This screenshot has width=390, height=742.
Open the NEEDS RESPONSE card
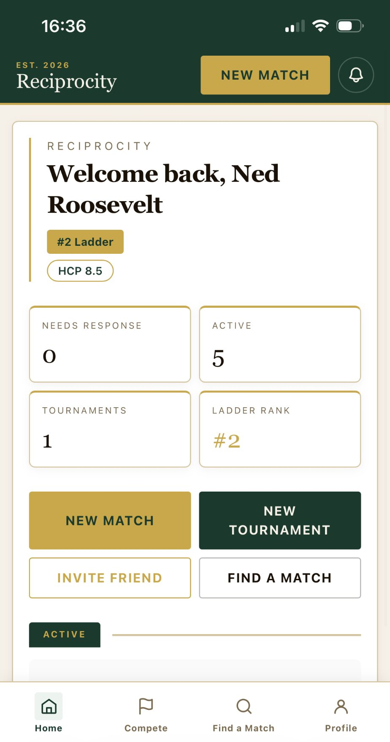(109, 344)
